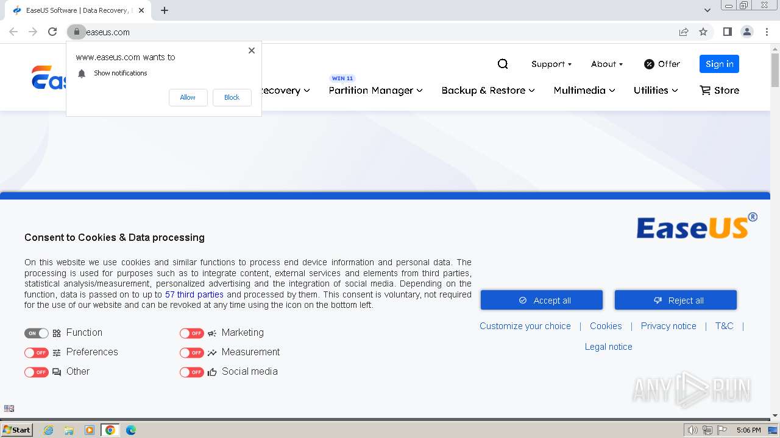Open Chrome three-dot menu
Image resolution: width=780 pixels, height=438 pixels.
[x=767, y=32]
